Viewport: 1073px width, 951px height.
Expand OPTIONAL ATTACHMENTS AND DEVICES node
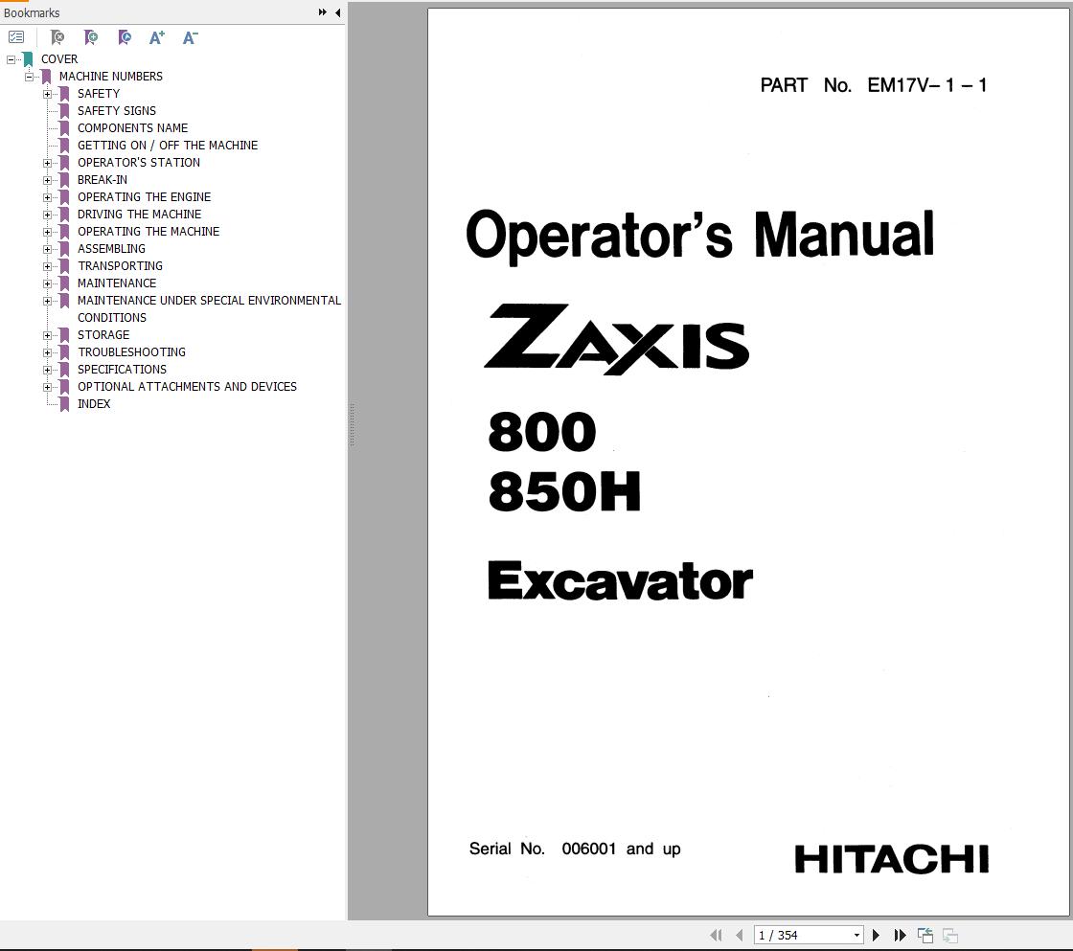tap(47, 387)
